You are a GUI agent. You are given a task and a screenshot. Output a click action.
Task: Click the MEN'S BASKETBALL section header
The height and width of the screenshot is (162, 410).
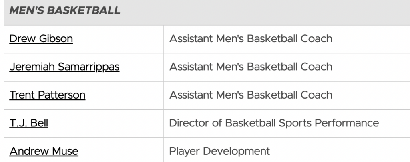[64, 11]
